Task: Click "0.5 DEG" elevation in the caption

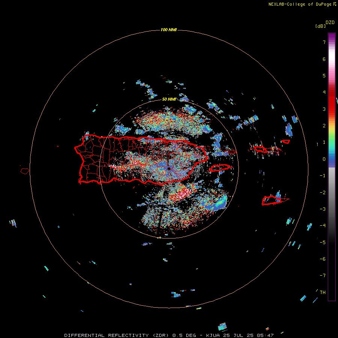Action: (x=184, y=335)
